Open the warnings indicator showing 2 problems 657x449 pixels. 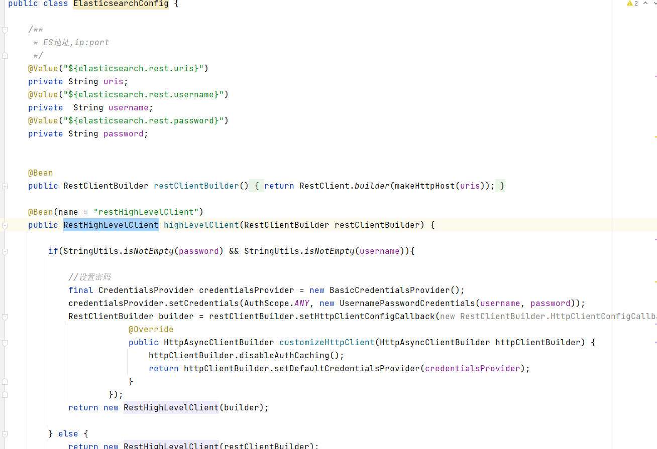coord(632,4)
